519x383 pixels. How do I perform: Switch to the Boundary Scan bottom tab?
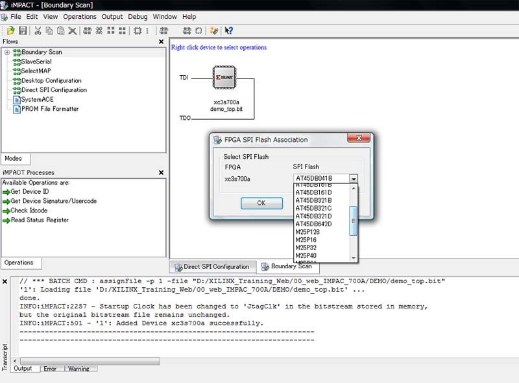pos(287,267)
